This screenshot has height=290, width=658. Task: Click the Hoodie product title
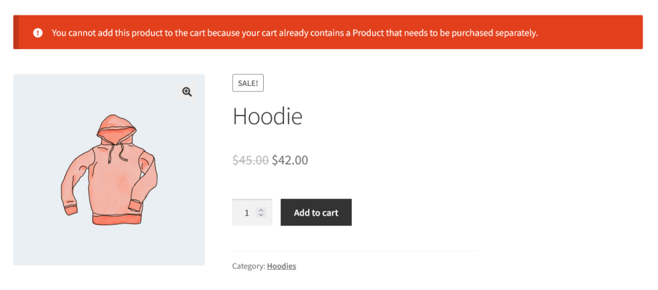point(267,117)
